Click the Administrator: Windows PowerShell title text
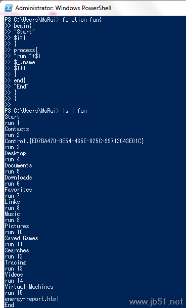Image resolution: width=186 pixels, height=308 pixels. [63, 8]
